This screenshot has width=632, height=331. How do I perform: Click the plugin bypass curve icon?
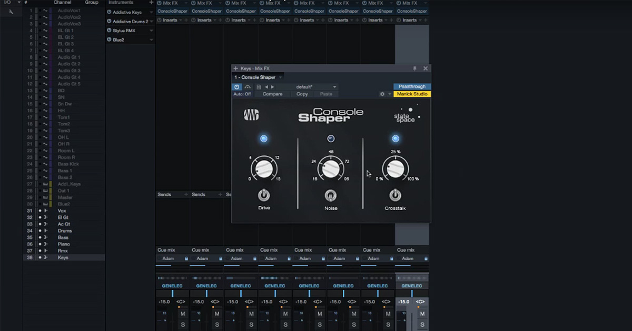click(x=248, y=87)
